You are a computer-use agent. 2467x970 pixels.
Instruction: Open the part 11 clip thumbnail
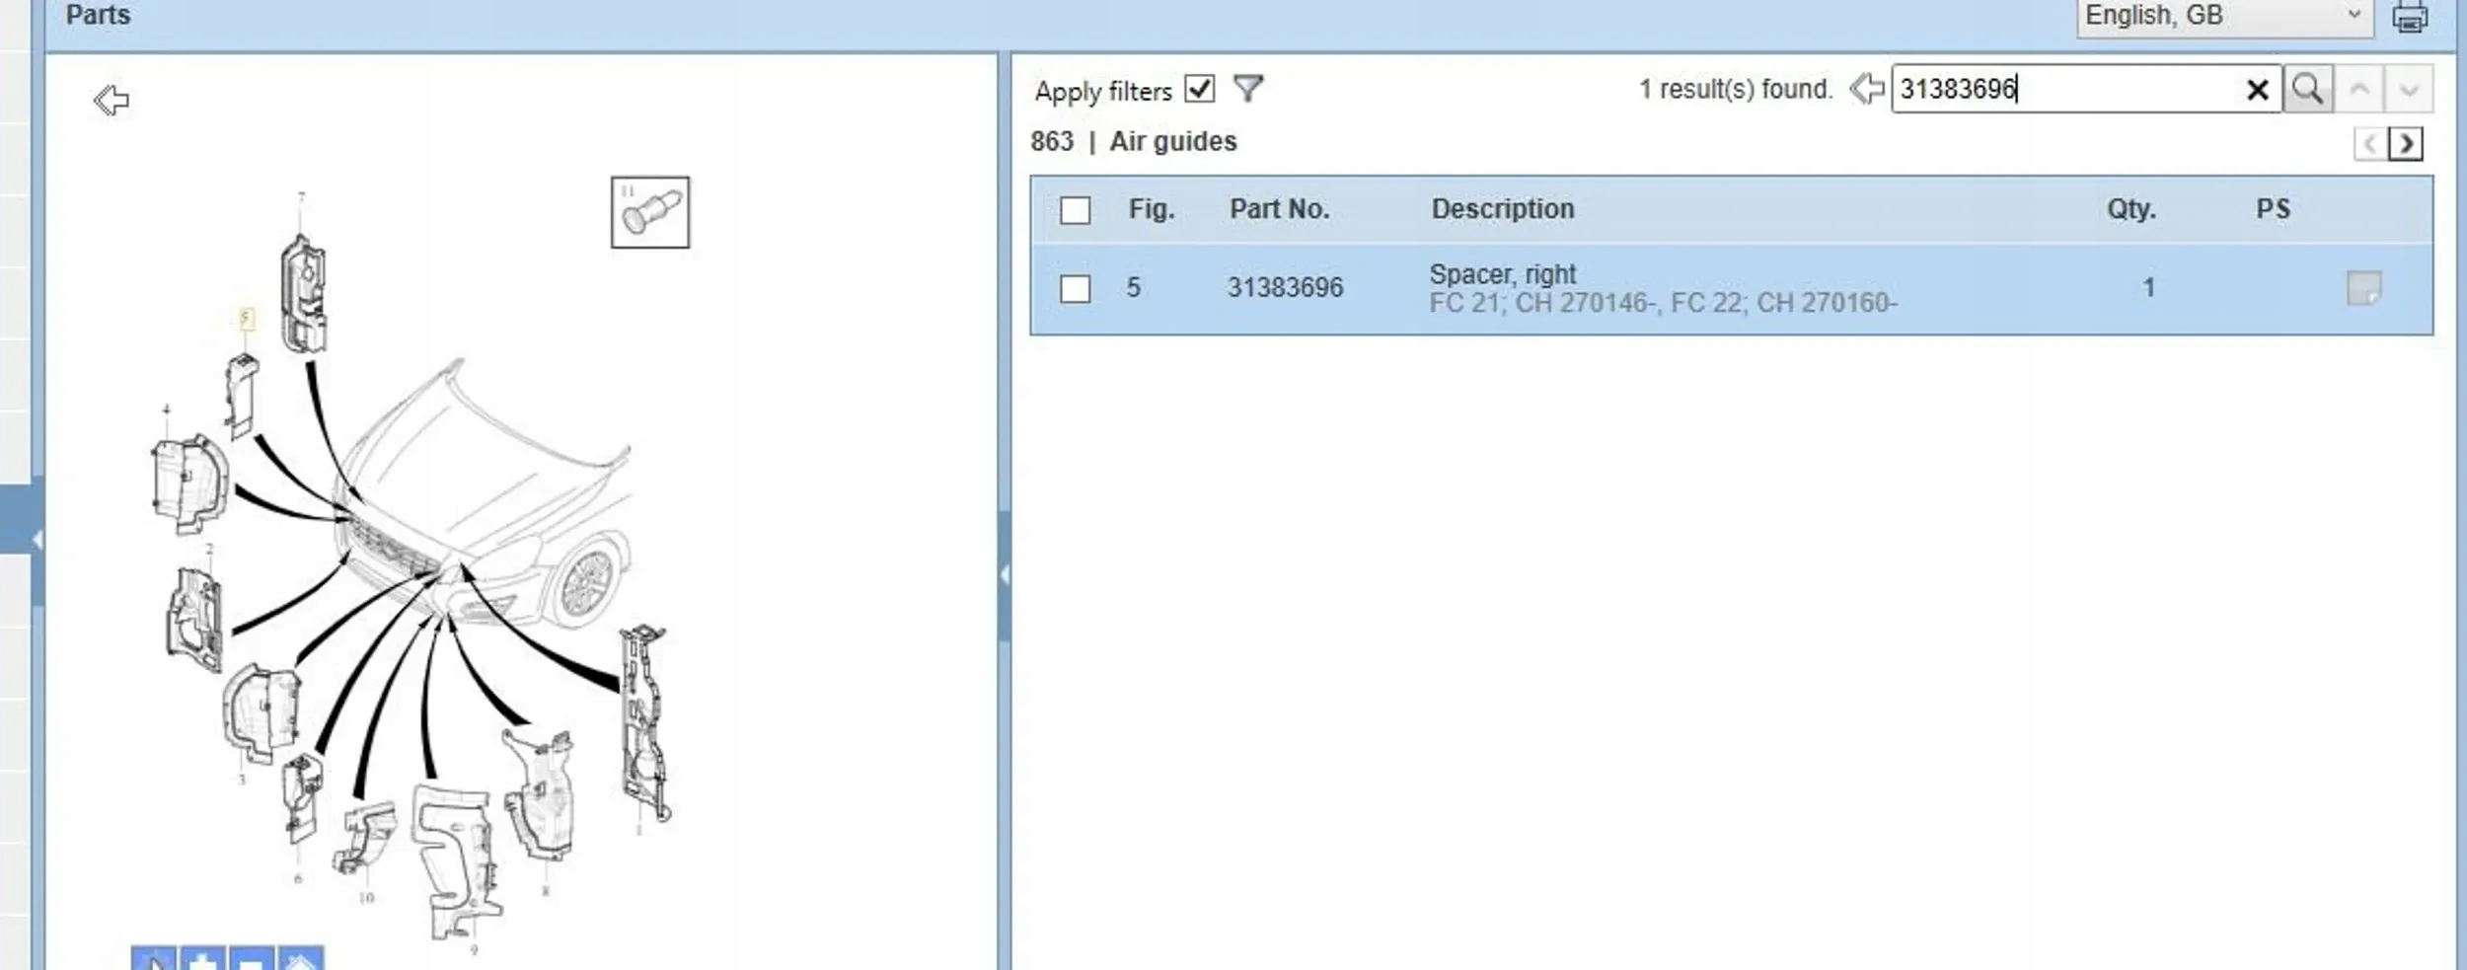pos(650,212)
